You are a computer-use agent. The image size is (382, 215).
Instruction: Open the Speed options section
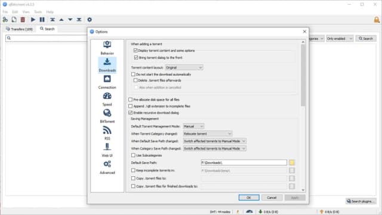pos(107,99)
